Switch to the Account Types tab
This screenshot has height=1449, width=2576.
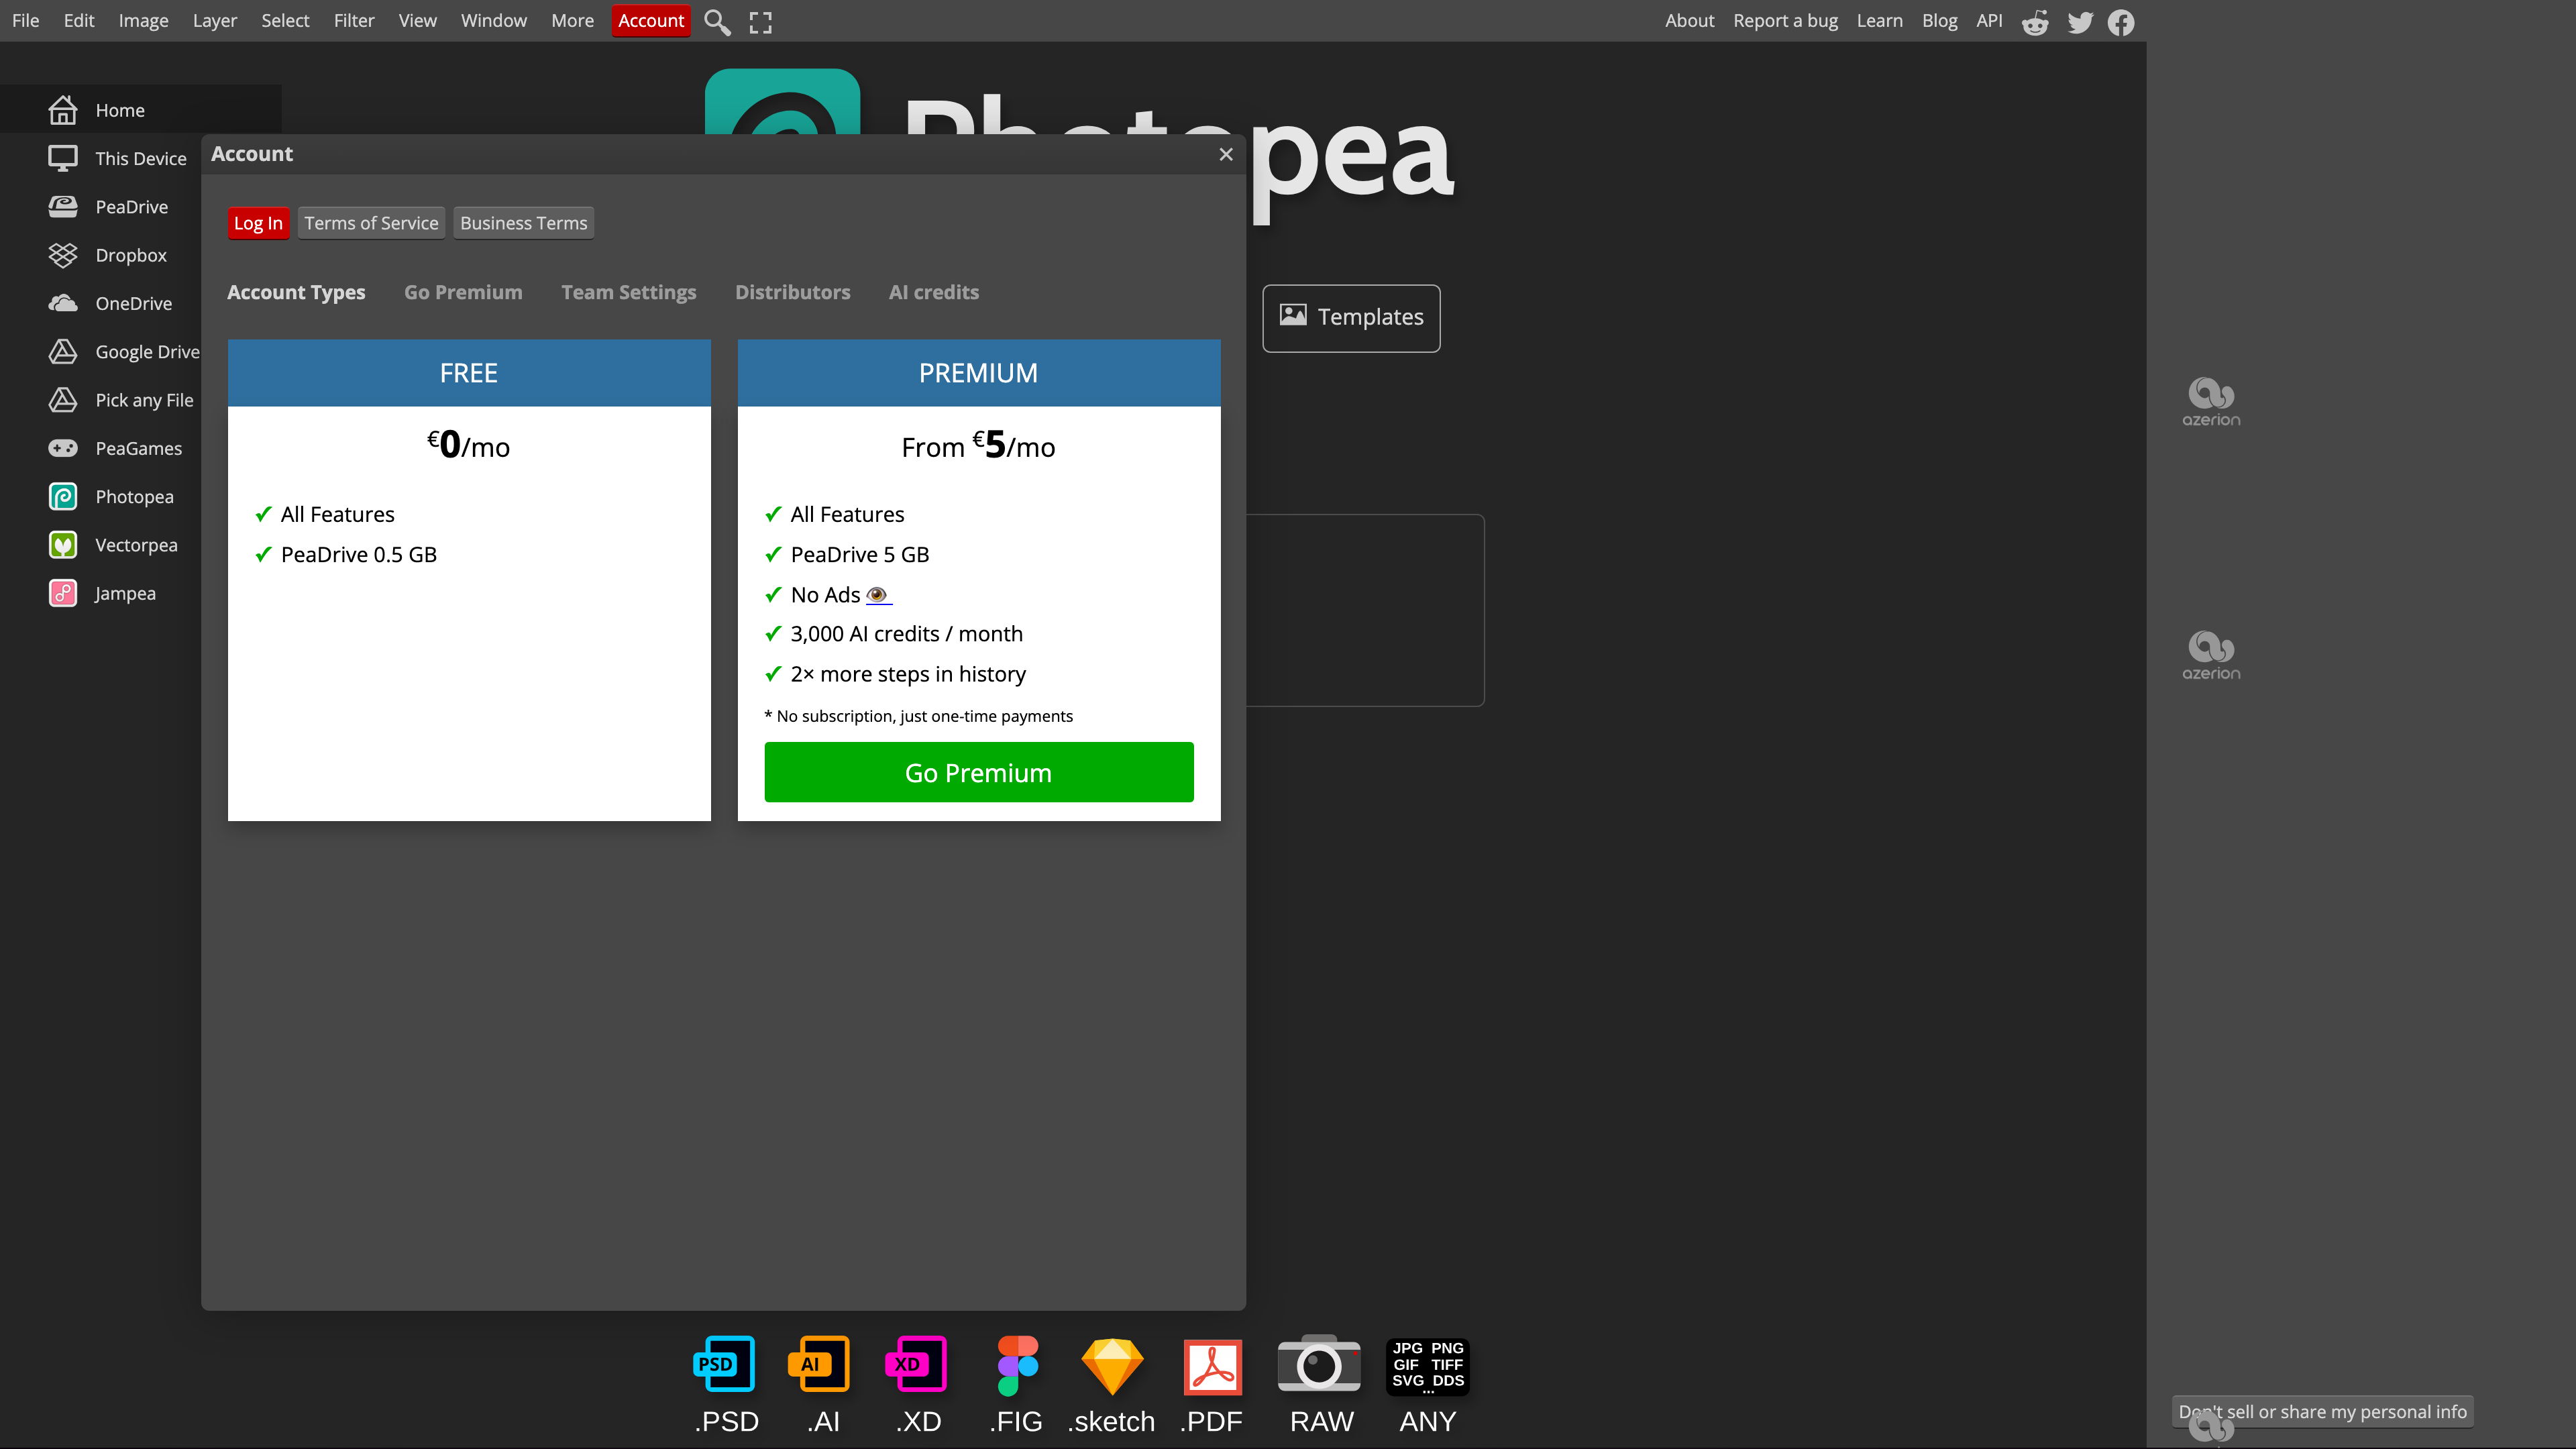coord(296,293)
